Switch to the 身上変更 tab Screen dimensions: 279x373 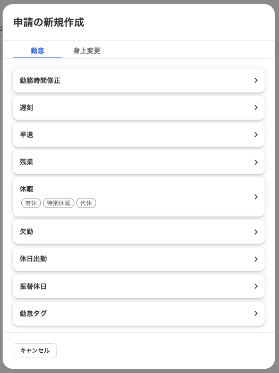(87, 51)
